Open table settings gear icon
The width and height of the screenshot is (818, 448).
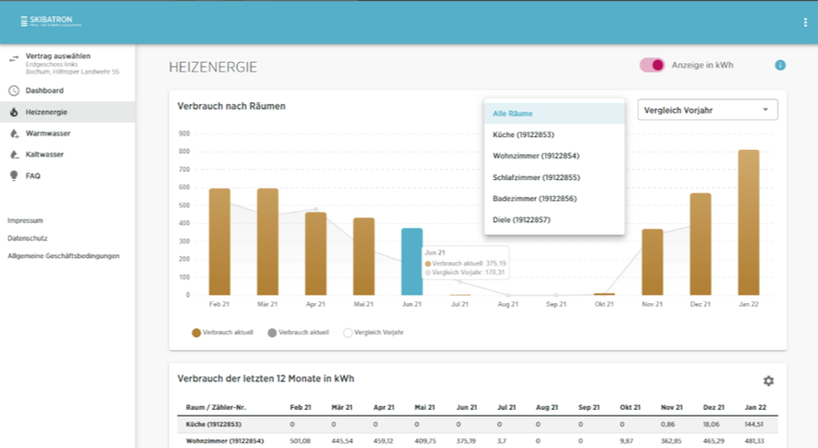tap(768, 380)
